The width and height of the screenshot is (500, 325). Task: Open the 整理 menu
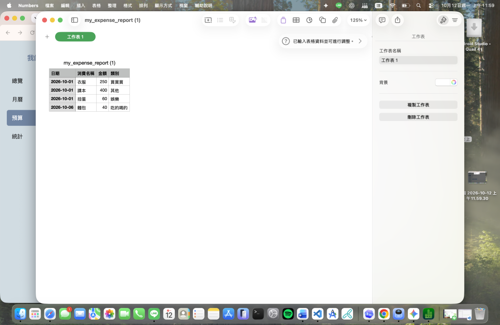[112, 5]
